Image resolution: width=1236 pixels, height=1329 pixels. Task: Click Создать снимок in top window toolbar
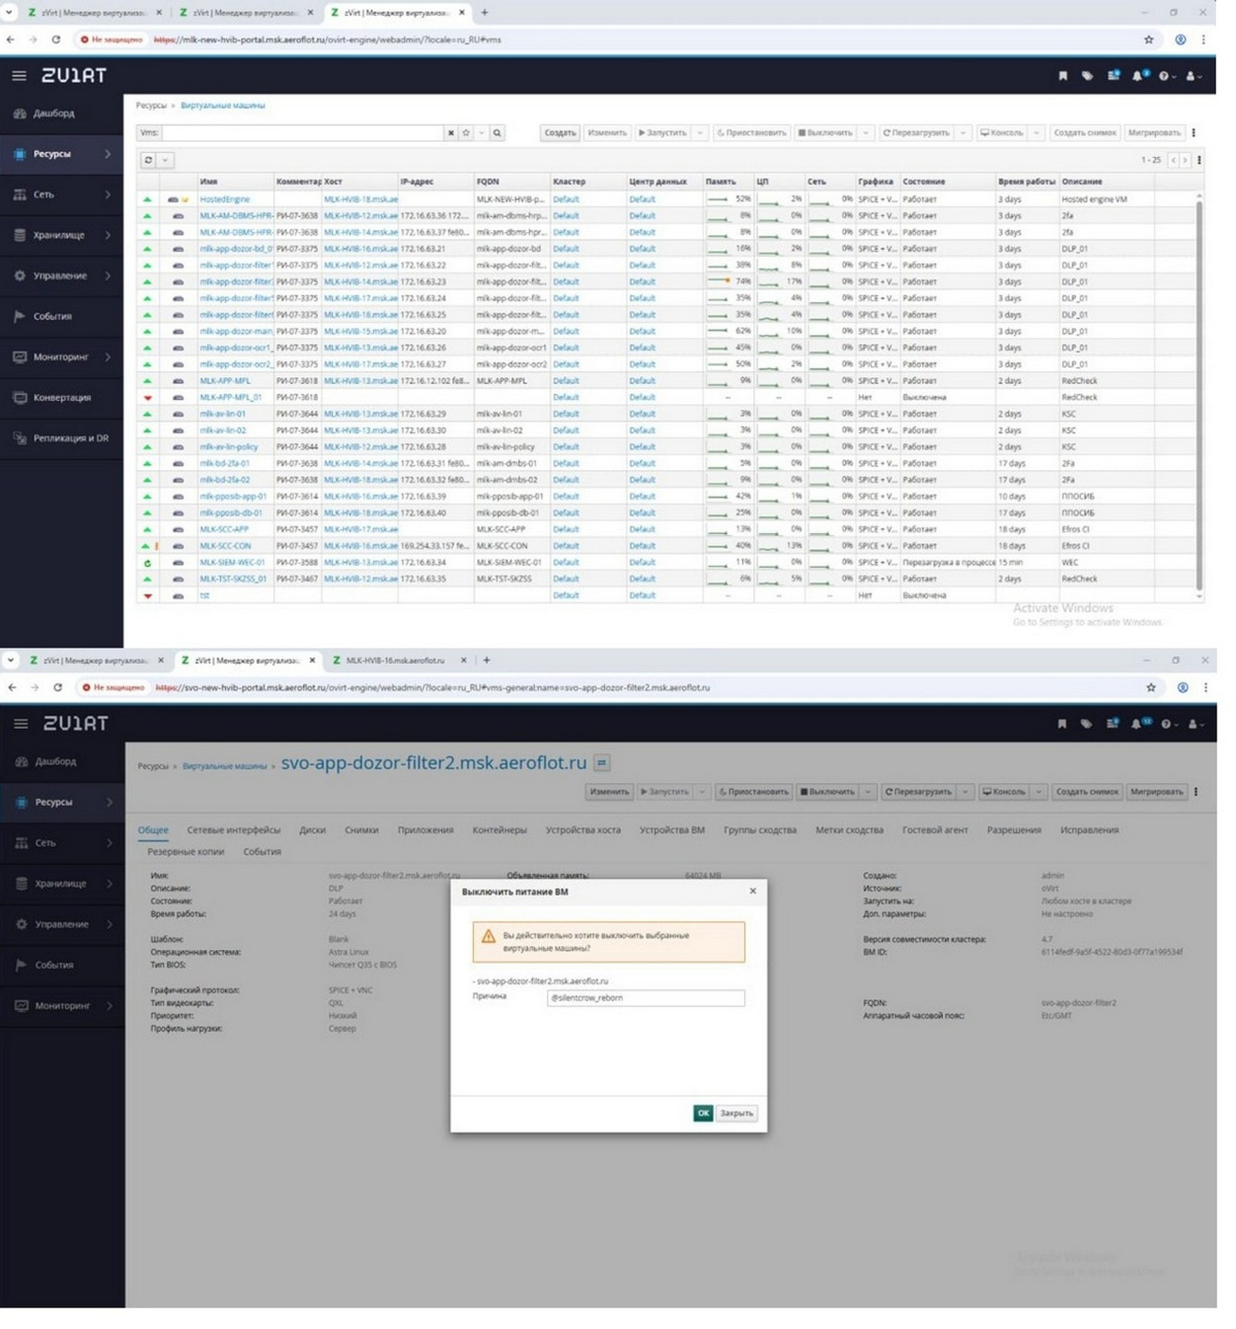pos(1084,133)
